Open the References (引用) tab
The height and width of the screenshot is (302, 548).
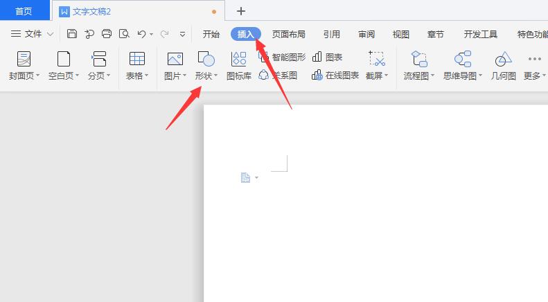click(x=332, y=34)
